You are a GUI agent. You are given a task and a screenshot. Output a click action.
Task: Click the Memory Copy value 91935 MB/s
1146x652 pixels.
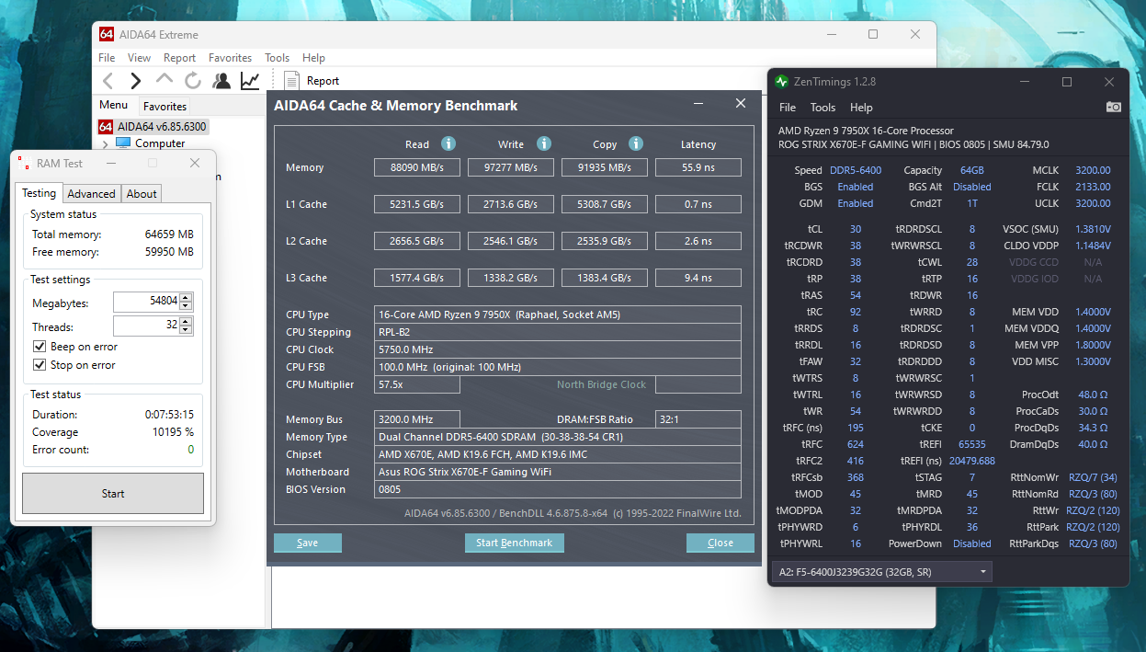[605, 168]
